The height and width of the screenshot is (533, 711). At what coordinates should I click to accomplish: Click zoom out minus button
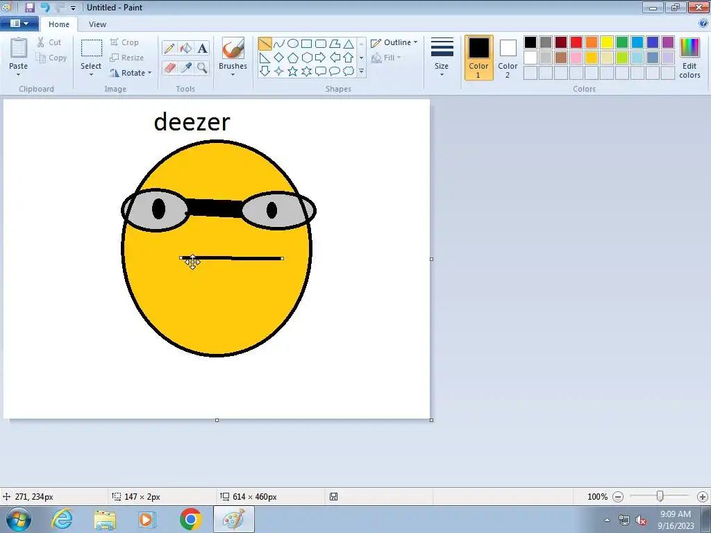[x=617, y=497]
